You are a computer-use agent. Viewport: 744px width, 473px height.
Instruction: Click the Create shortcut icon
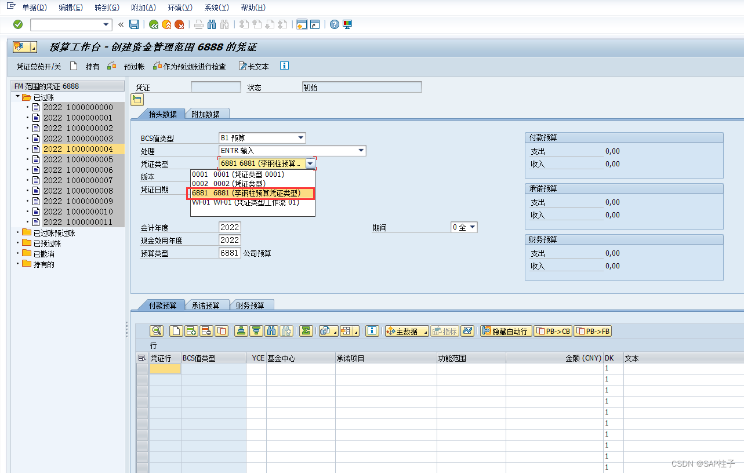click(315, 24)
